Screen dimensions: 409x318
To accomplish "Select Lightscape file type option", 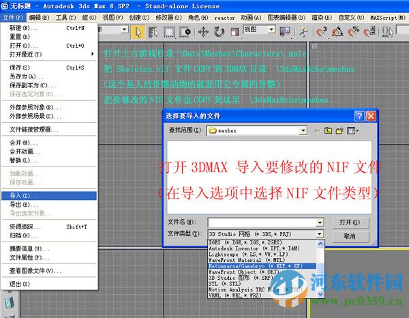I will click(262, 255).
